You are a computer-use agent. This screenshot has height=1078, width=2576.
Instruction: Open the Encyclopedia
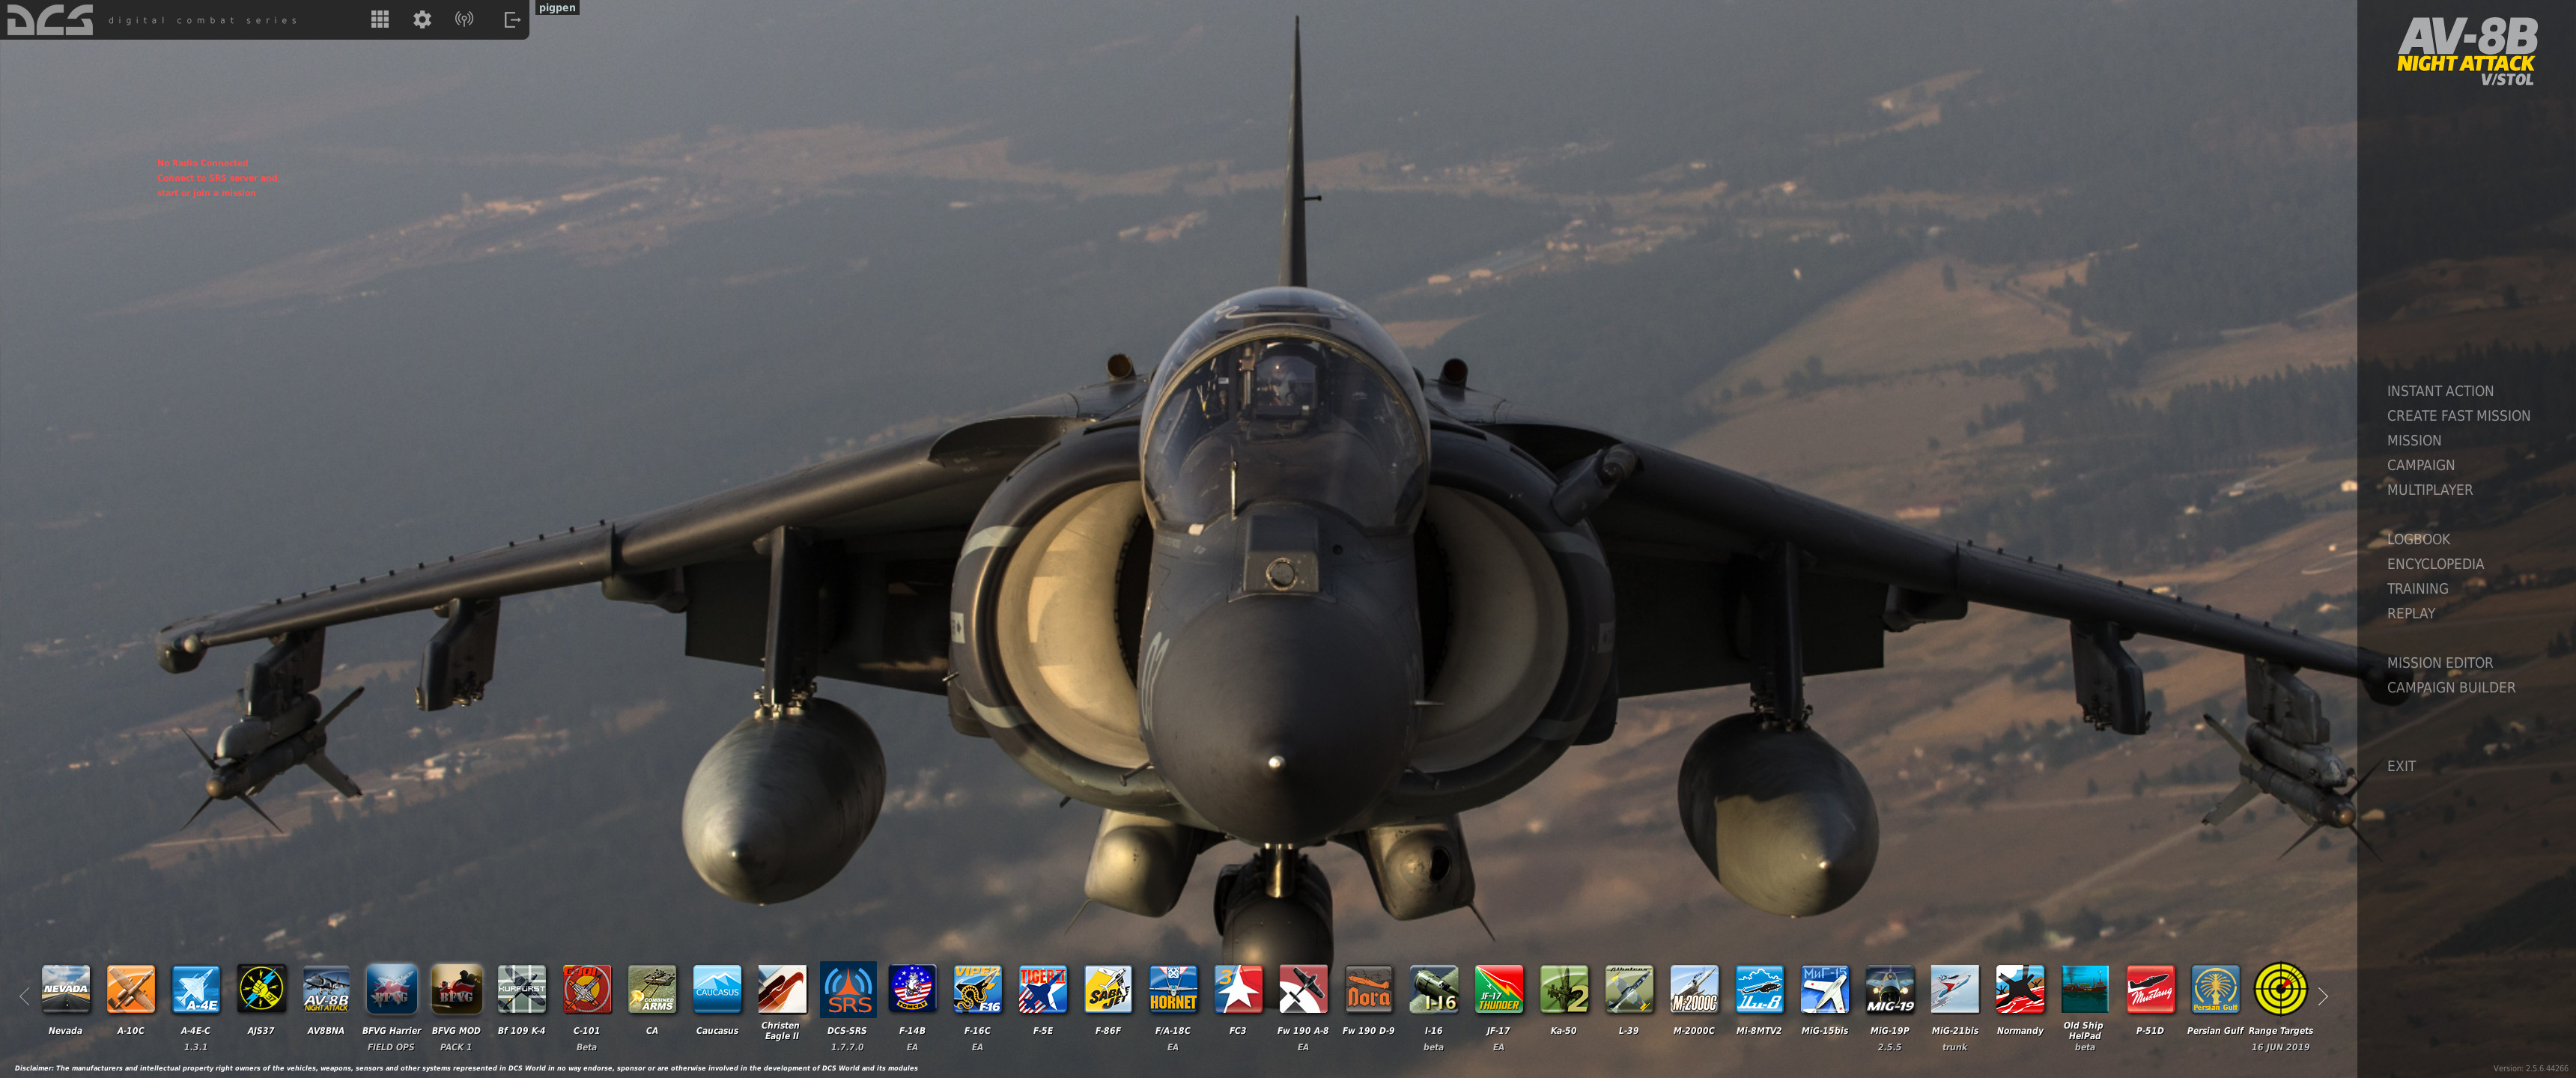tap(2435, 564)
